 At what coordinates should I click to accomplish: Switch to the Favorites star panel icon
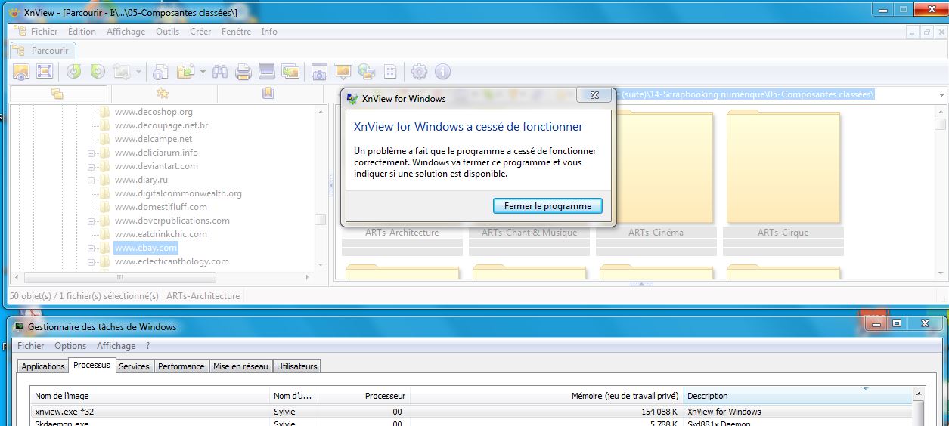tap(162, 94)
